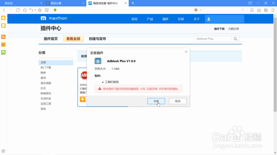The width and height of the screenshot is (277, 155).
Task: Expand the search engine dropdown arrow
Action: (x=201, y=10)
